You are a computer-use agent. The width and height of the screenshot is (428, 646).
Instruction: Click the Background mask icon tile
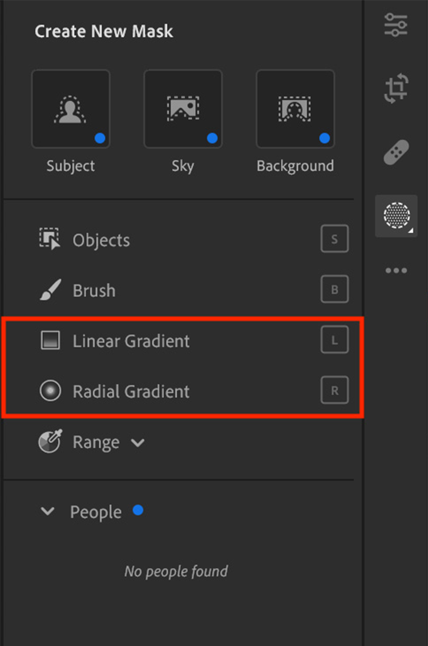(x=295, y=108)
